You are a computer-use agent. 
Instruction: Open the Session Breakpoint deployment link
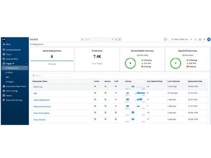pos(41,100)
